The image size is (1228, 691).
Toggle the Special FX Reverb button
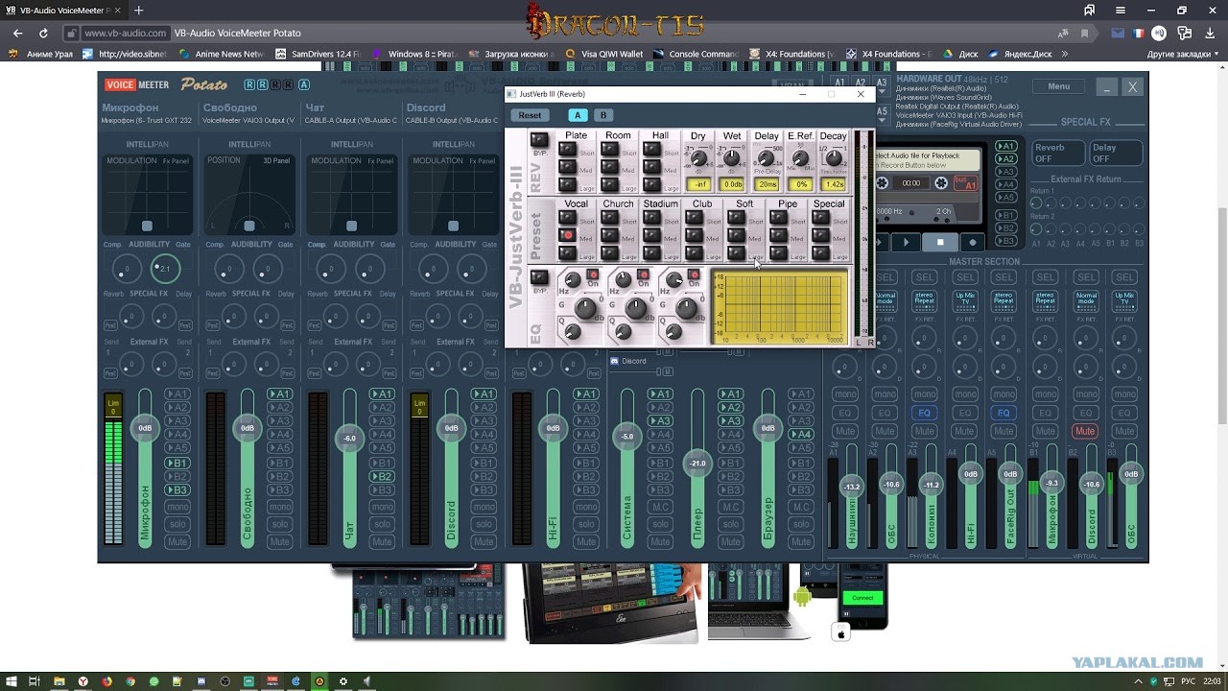[x=1058, y=153]
